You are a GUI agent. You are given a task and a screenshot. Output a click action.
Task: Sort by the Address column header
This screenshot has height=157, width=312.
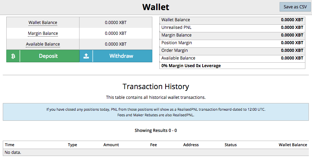tap(191, 145)
